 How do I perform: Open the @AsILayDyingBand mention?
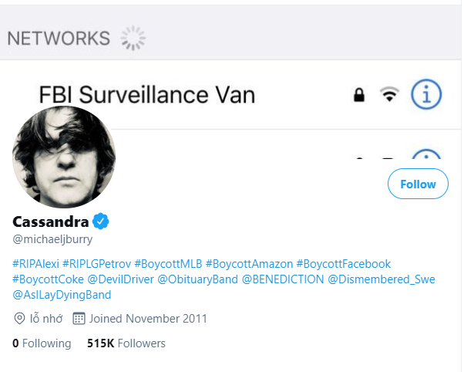(62, 295)
